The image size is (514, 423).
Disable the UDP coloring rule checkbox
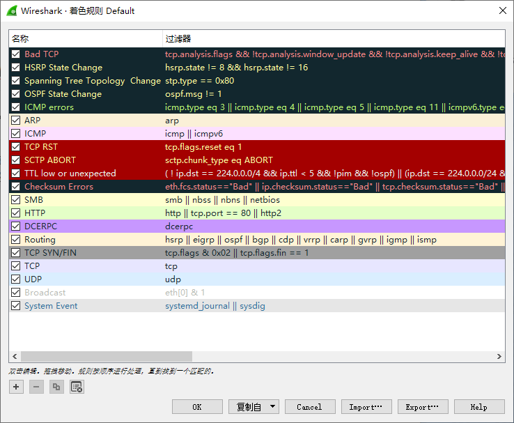pos(16,279)
